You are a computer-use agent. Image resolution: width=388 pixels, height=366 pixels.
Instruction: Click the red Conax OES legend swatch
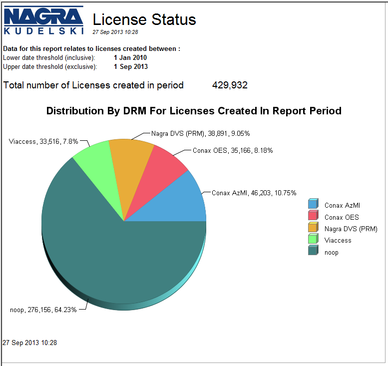[x=313, y=216]
